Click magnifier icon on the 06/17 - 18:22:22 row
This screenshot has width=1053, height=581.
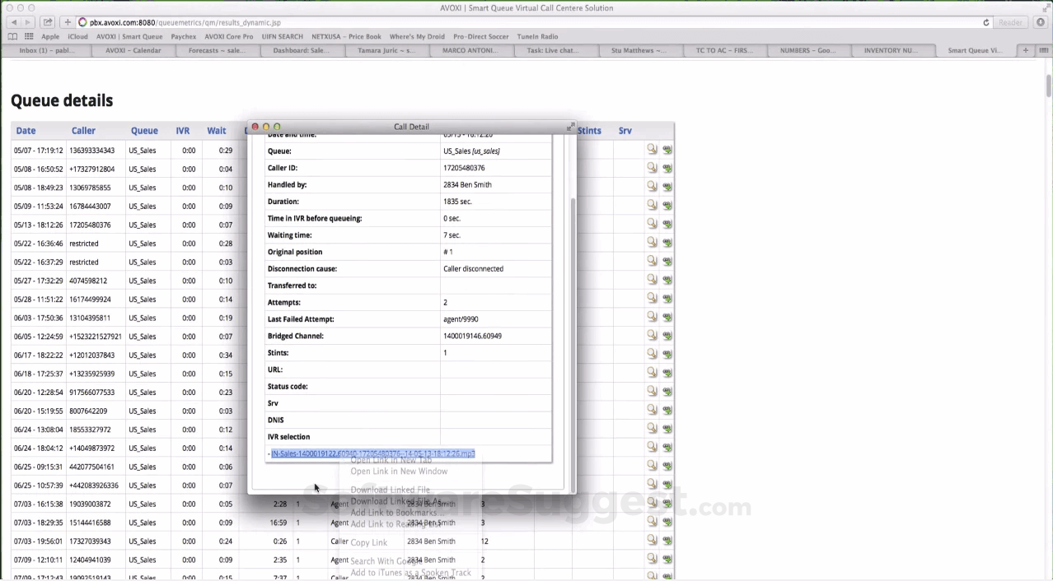[x=652, y=354]
